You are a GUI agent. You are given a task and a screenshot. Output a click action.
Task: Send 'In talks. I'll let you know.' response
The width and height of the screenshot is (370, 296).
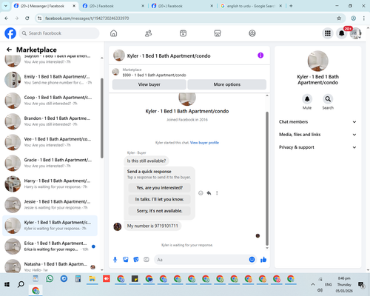(x=160, y=199)
